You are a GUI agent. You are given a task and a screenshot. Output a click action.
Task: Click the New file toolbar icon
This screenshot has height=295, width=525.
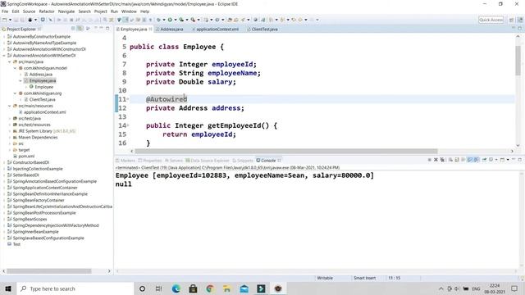4,20
